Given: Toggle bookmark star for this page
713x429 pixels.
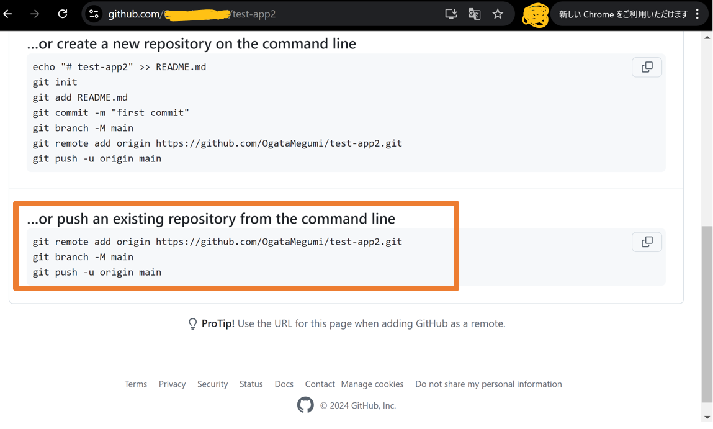Looking at the screenshot, I should [498, 14].
